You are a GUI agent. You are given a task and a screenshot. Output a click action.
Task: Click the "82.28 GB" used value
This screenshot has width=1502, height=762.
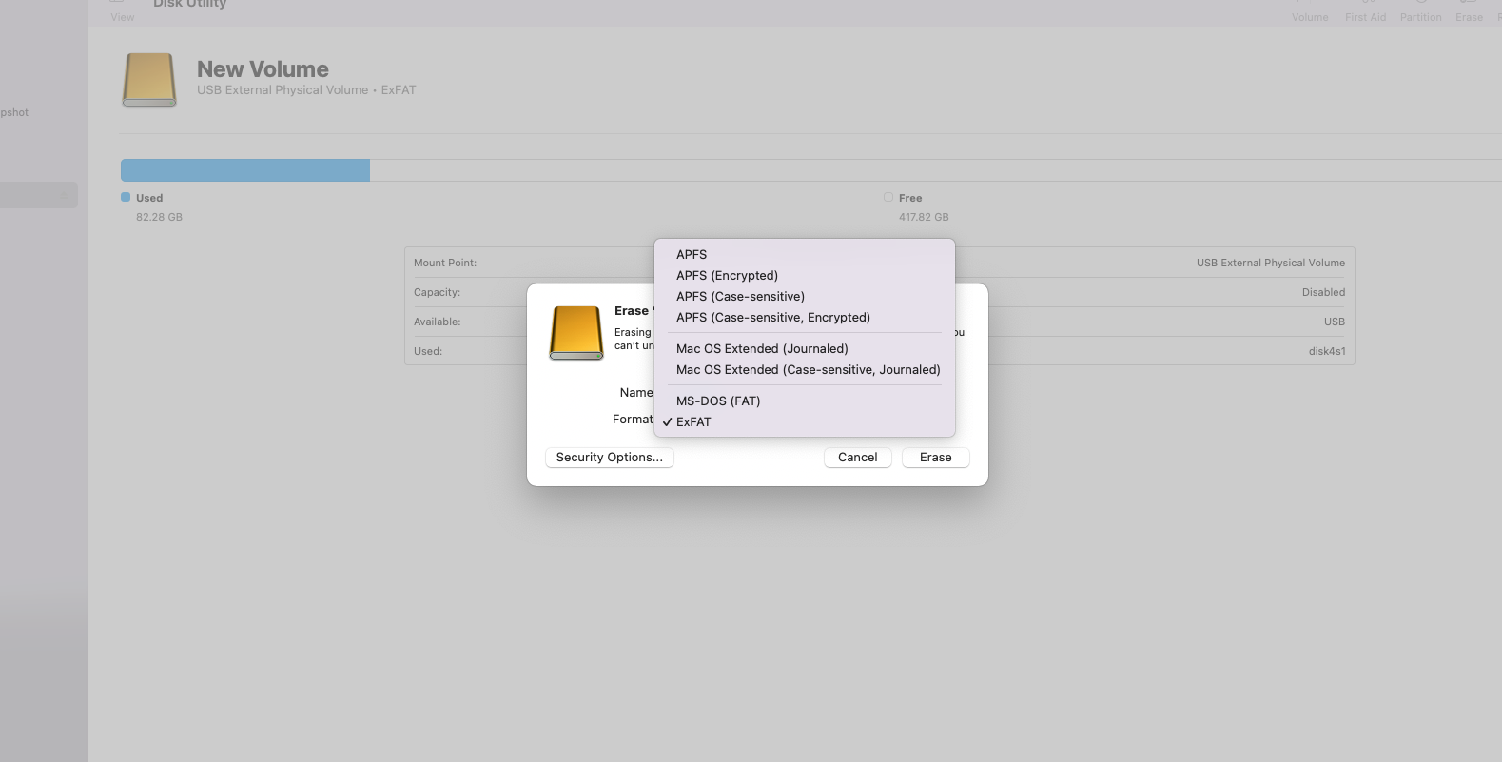(x=159, y=217)
